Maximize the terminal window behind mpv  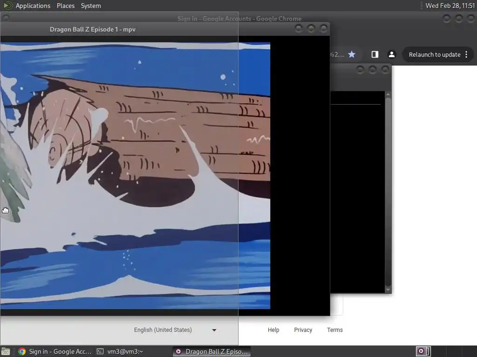pyautogui.click(x=372, y=70)
